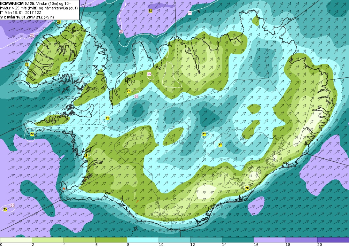Click the yellow 28 label over the northern sea
The width and height of the screenshot is (349, 247).
click(150, 11)
